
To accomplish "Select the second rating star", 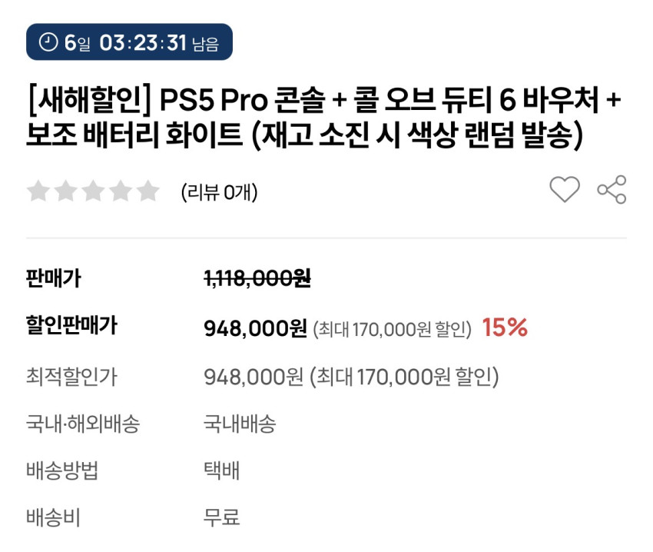I will (65, 191).
